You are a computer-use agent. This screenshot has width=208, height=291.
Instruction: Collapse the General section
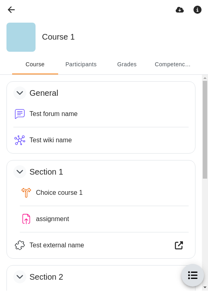click(20, 93)
